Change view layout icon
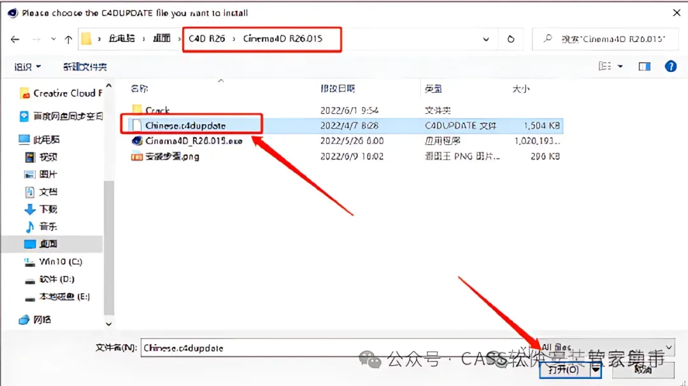 605,66
